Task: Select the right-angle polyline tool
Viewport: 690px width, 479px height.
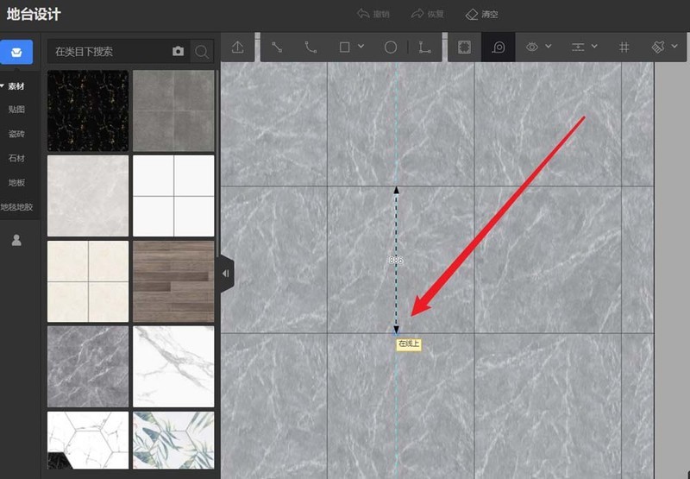Action: (424, 47)
